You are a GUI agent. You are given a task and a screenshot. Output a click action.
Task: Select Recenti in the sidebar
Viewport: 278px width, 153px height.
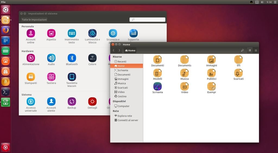[122, 62]
